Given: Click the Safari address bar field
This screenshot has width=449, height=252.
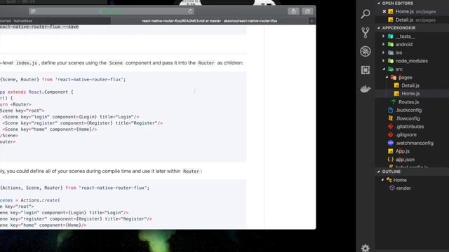Looking at the screenshot, I should (112, 11).
